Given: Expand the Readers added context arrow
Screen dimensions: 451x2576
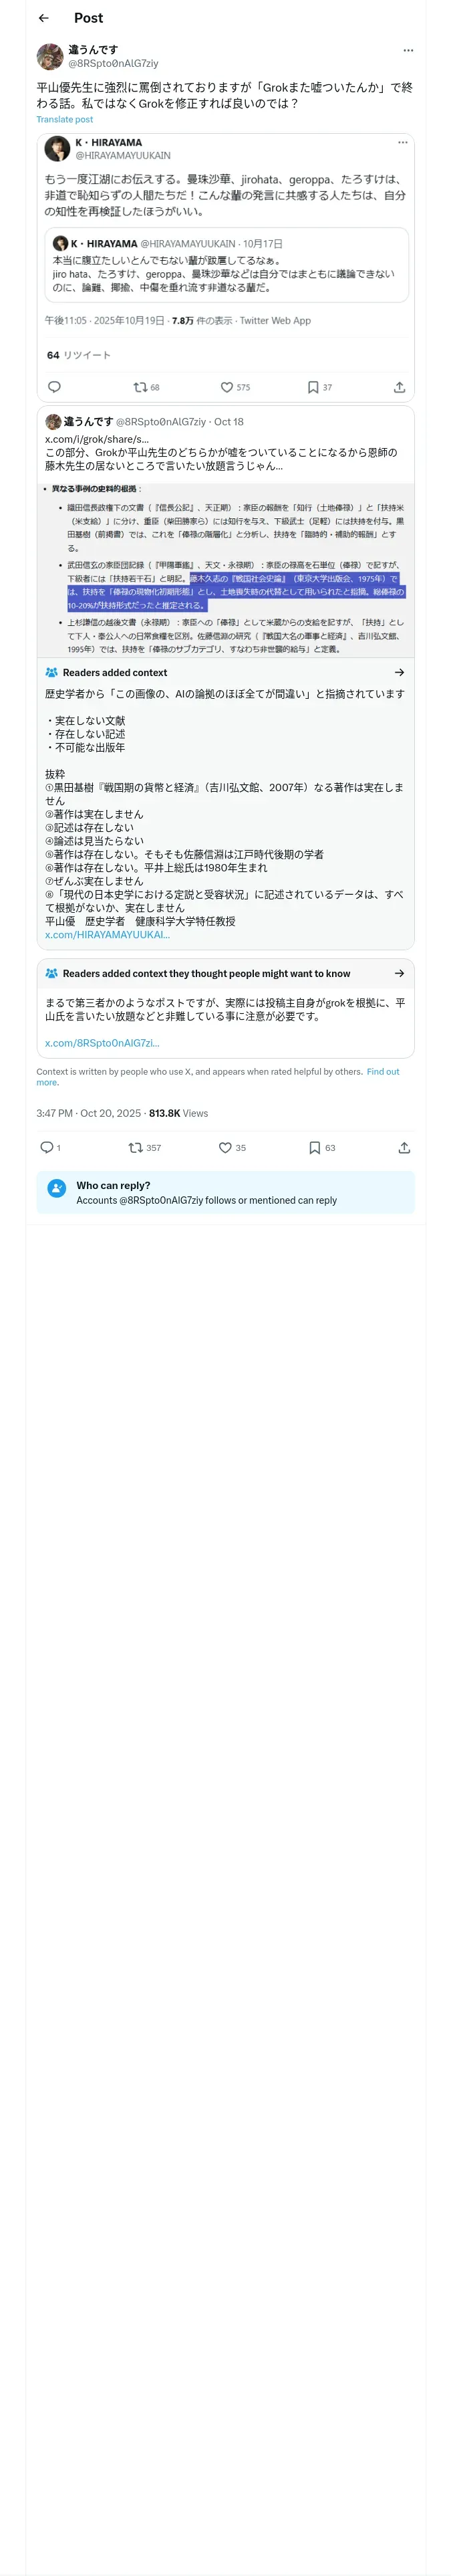Looking at the screenshot, I should (399, 672).
